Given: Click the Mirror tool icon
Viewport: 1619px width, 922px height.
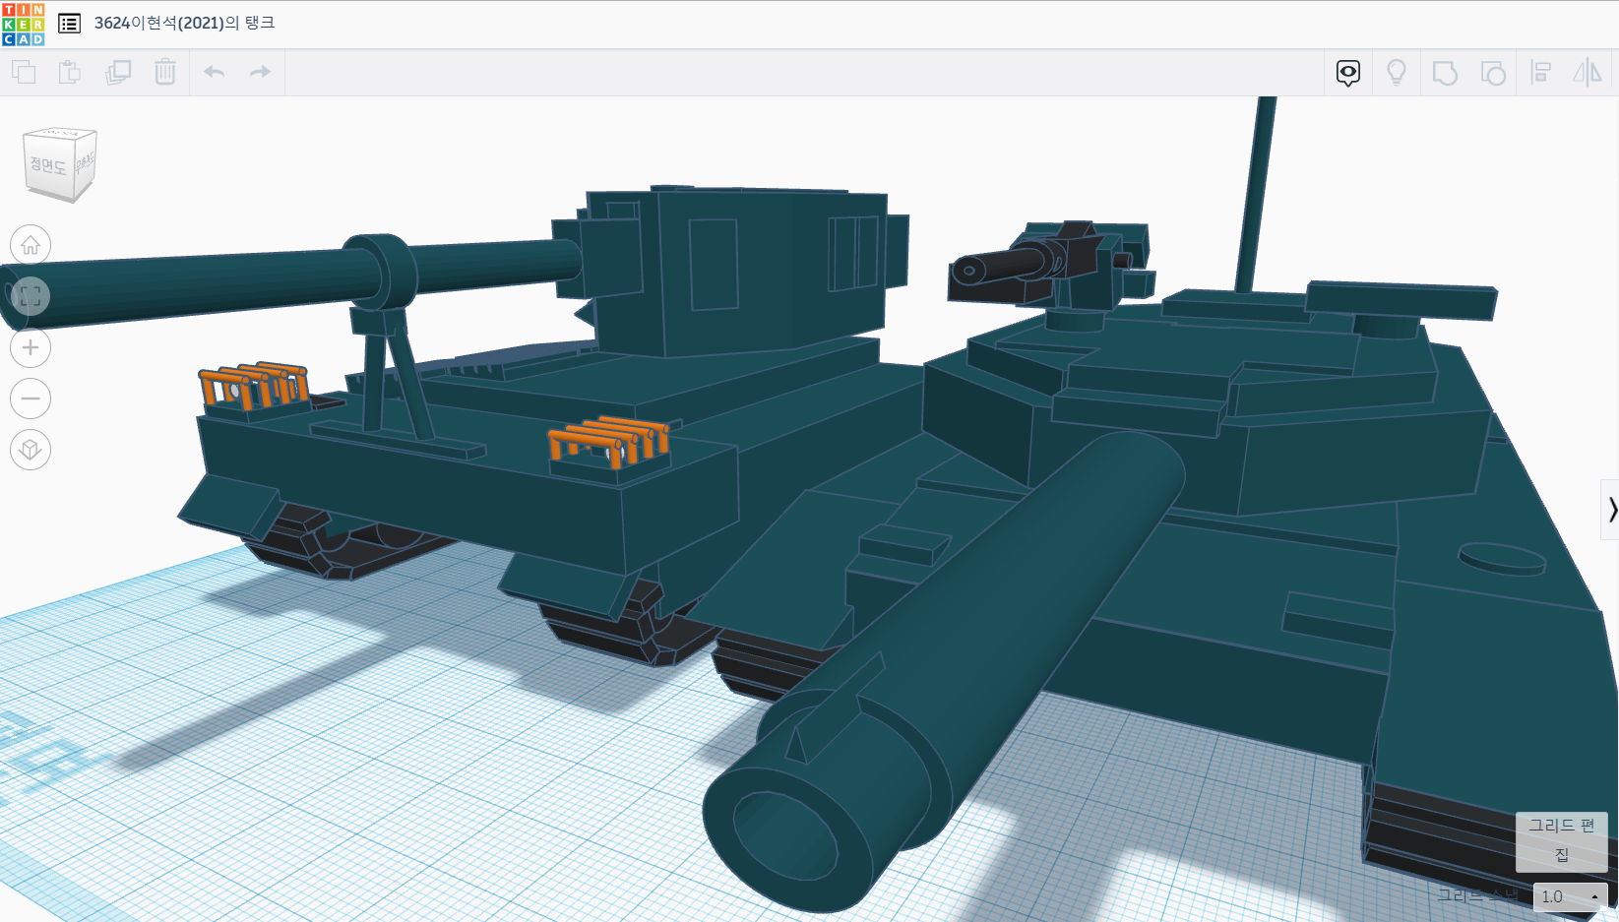Looking at the screenshot, I should point(1588,73).
